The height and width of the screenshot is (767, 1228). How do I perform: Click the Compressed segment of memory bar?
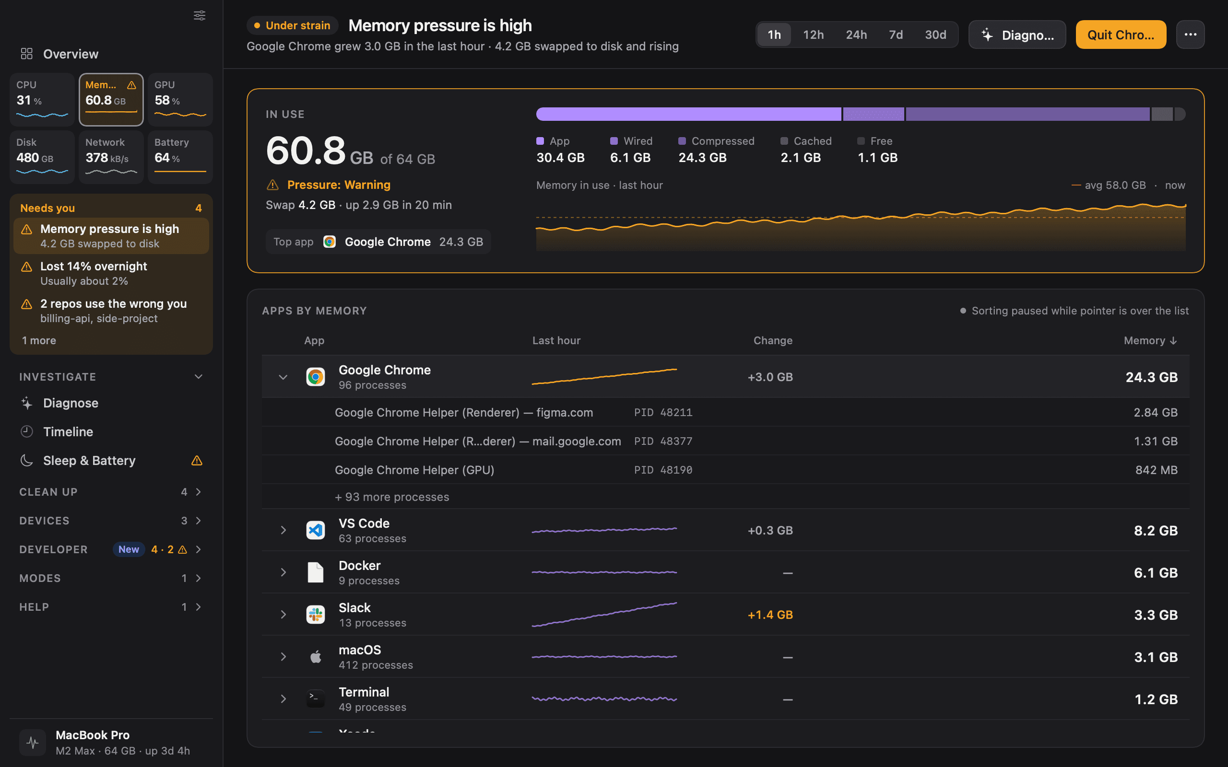click(x=1027, y=114)
